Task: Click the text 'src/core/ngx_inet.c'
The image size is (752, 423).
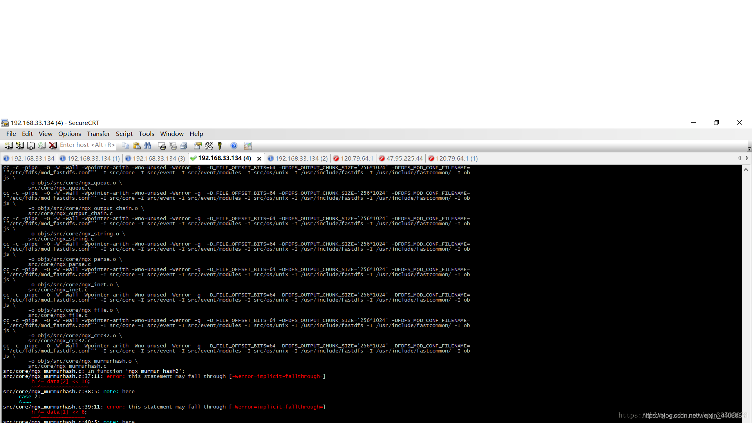Action: (x=58, y=290)
